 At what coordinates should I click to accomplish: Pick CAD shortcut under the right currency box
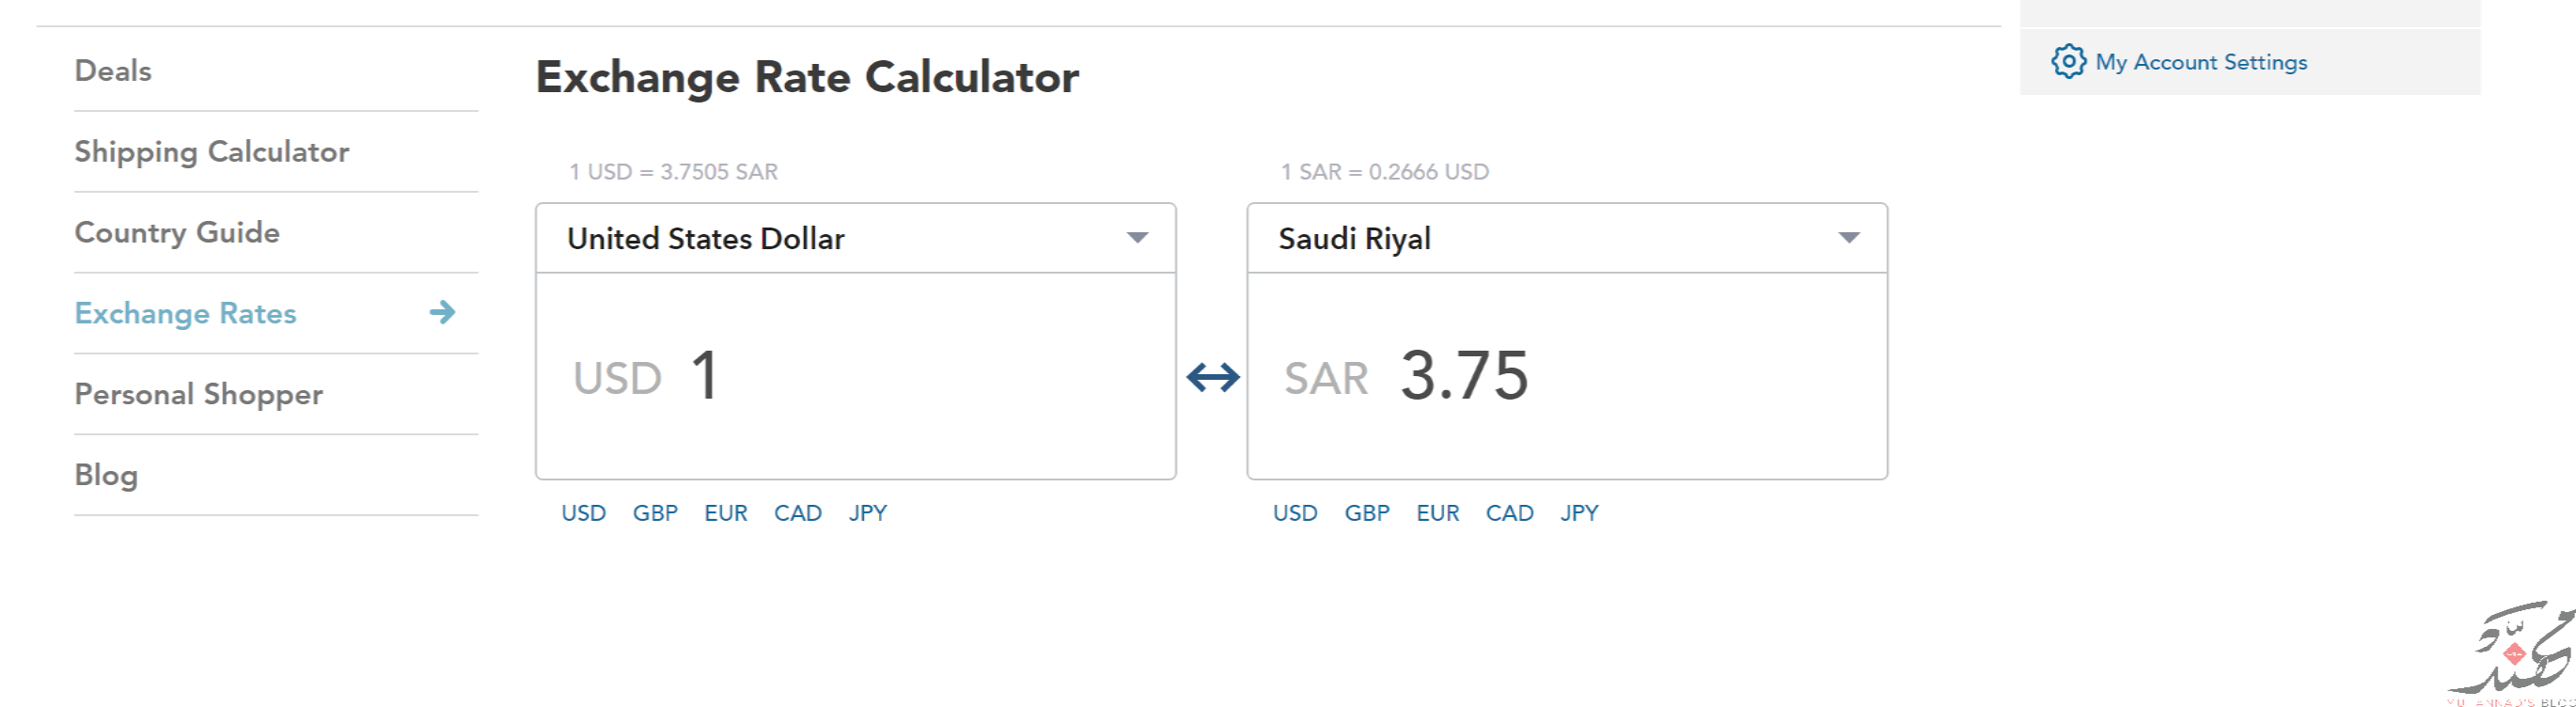(1510, 513)
